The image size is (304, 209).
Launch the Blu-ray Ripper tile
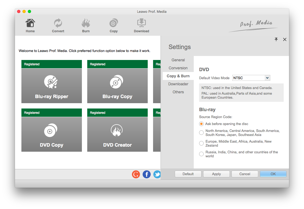pyautogui.click(x=52, y=86)
